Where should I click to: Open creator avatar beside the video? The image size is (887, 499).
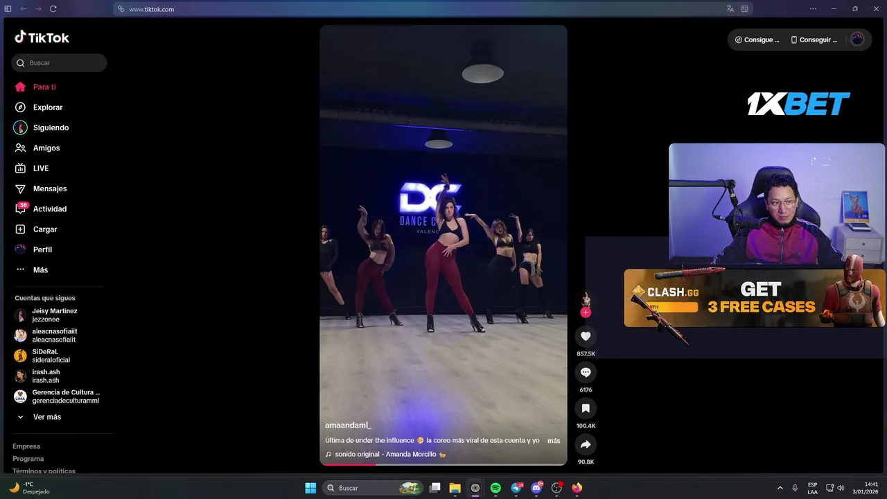click(x=586, y=299)
